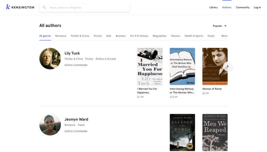
Task: Open Lily Tuck's profile photo
Action: pos(50,59)
